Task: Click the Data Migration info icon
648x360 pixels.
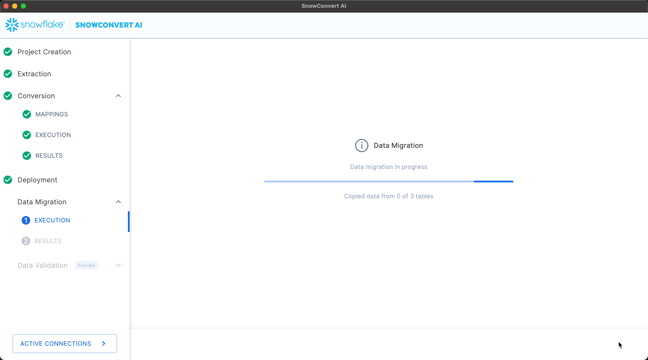Action: click(x=362, y=146)
